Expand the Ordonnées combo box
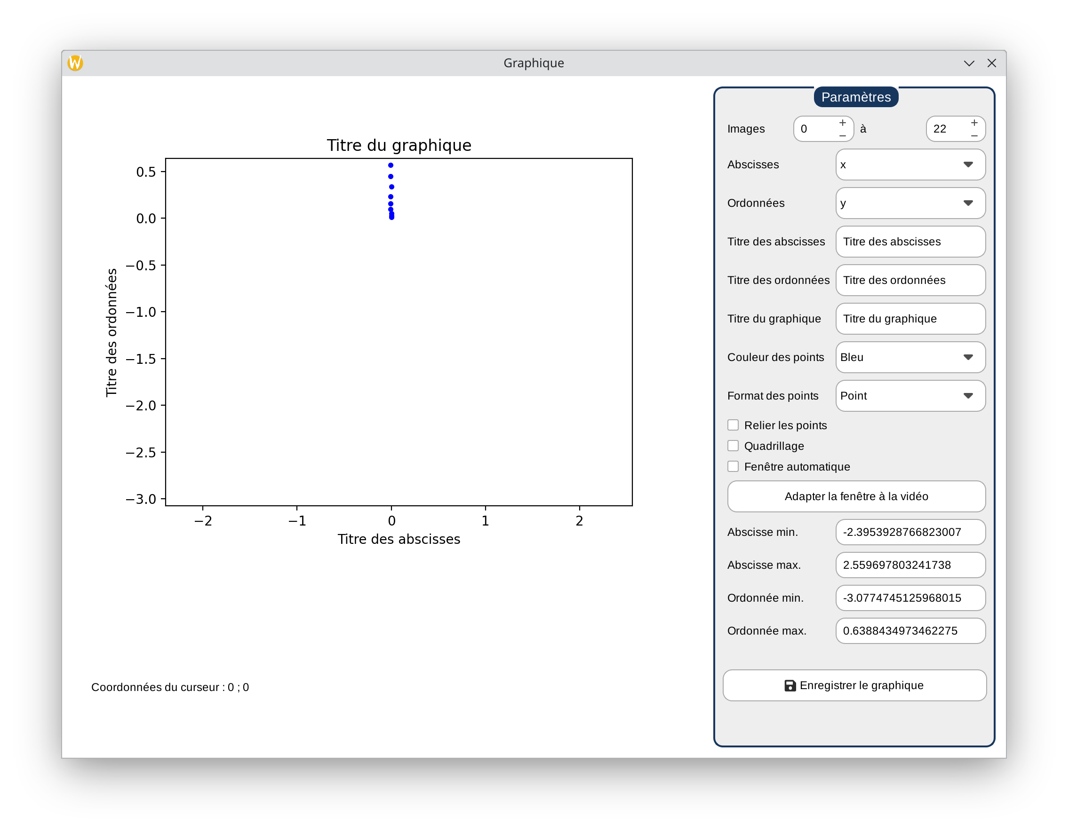This screenshot has width=1069, height=832. click(910, 203)
